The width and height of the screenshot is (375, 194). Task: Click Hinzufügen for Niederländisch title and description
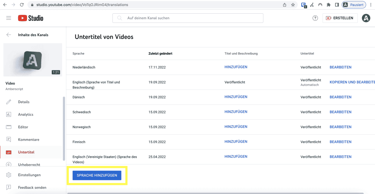(x=236, y=67)
